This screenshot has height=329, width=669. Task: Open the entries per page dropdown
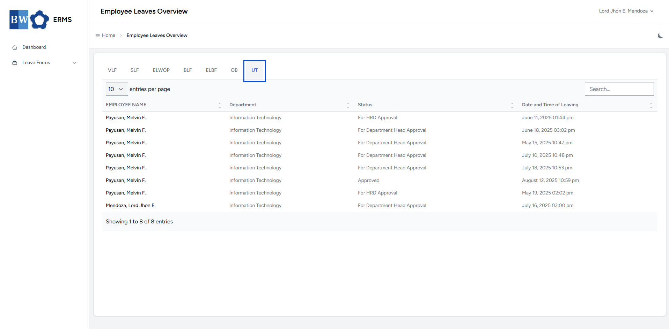(x=117, y=89)
